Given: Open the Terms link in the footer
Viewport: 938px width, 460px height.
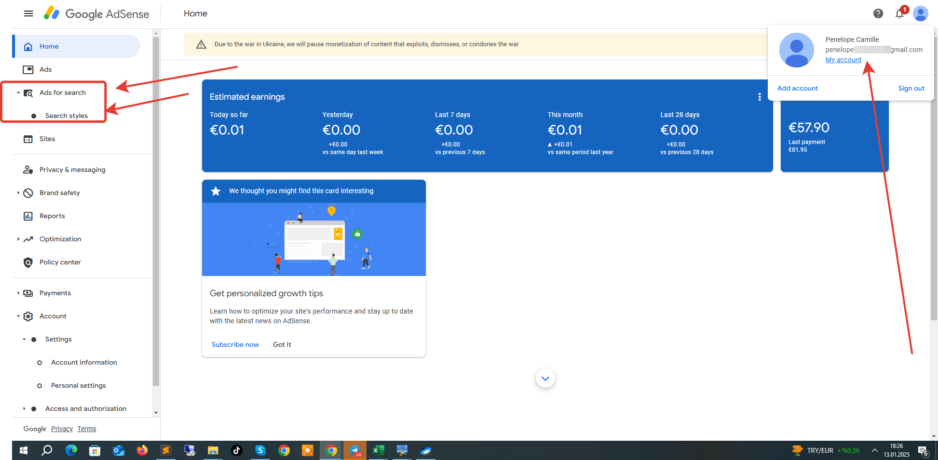Looking at the screenshot, I should pos(87,429).
